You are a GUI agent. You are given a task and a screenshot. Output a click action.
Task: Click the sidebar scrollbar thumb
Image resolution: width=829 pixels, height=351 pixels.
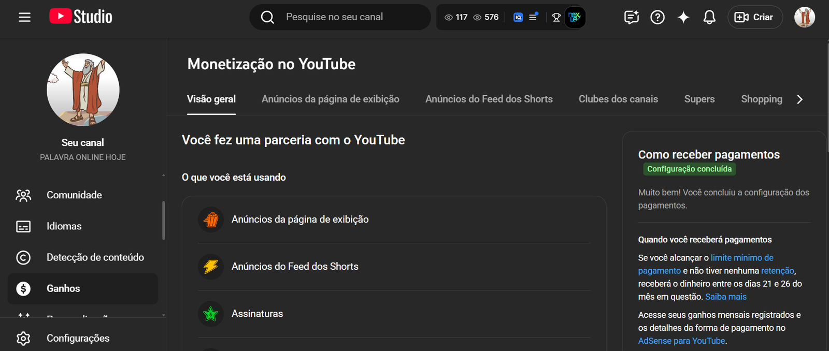pos(164,220)
